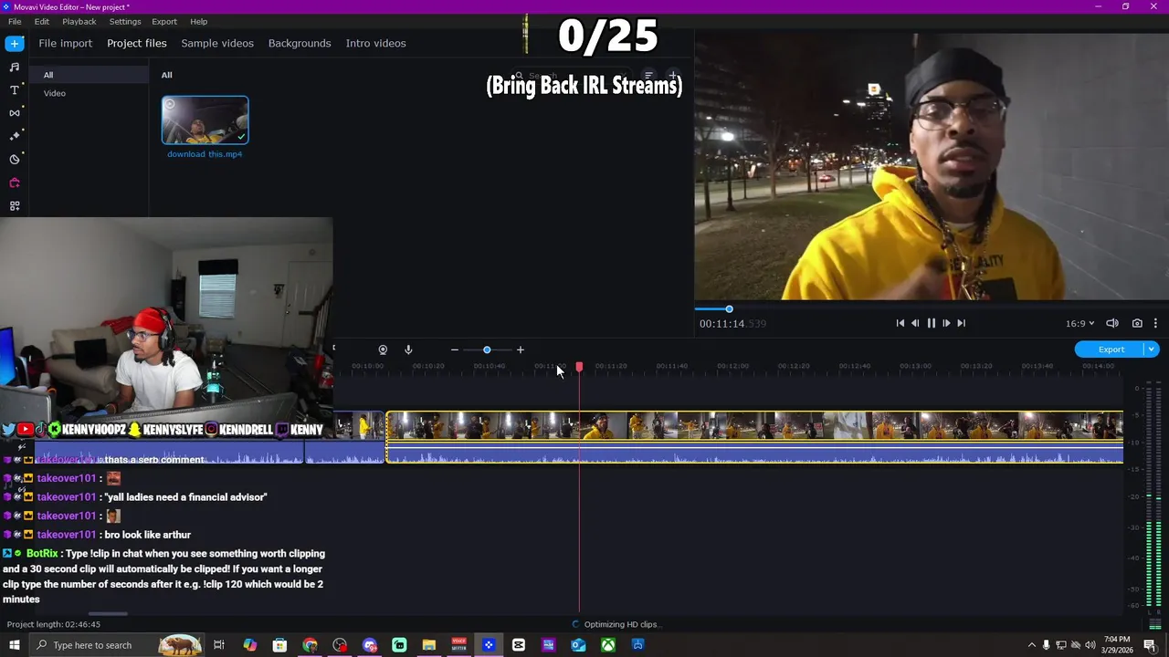Switch to File import tab

(65, 43)
